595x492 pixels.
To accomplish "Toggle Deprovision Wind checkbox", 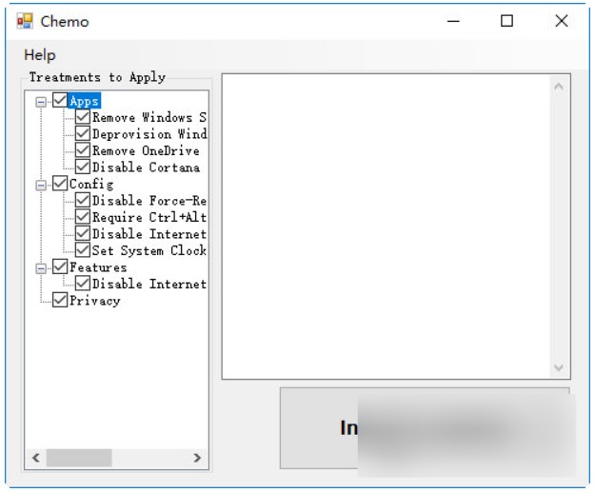I will click(x=82, y=134).
